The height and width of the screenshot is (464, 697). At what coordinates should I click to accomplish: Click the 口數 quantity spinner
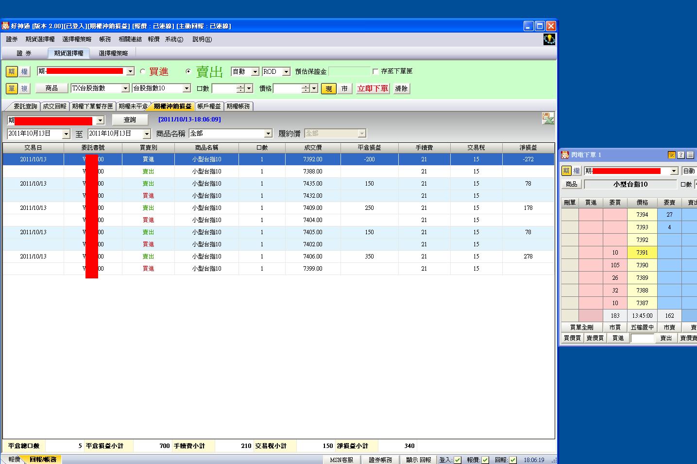pyautogui.click(x=240, y=88)
